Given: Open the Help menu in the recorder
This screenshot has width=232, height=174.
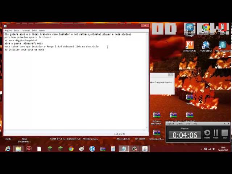Looking at the screenshot, I should click(195, 124).
